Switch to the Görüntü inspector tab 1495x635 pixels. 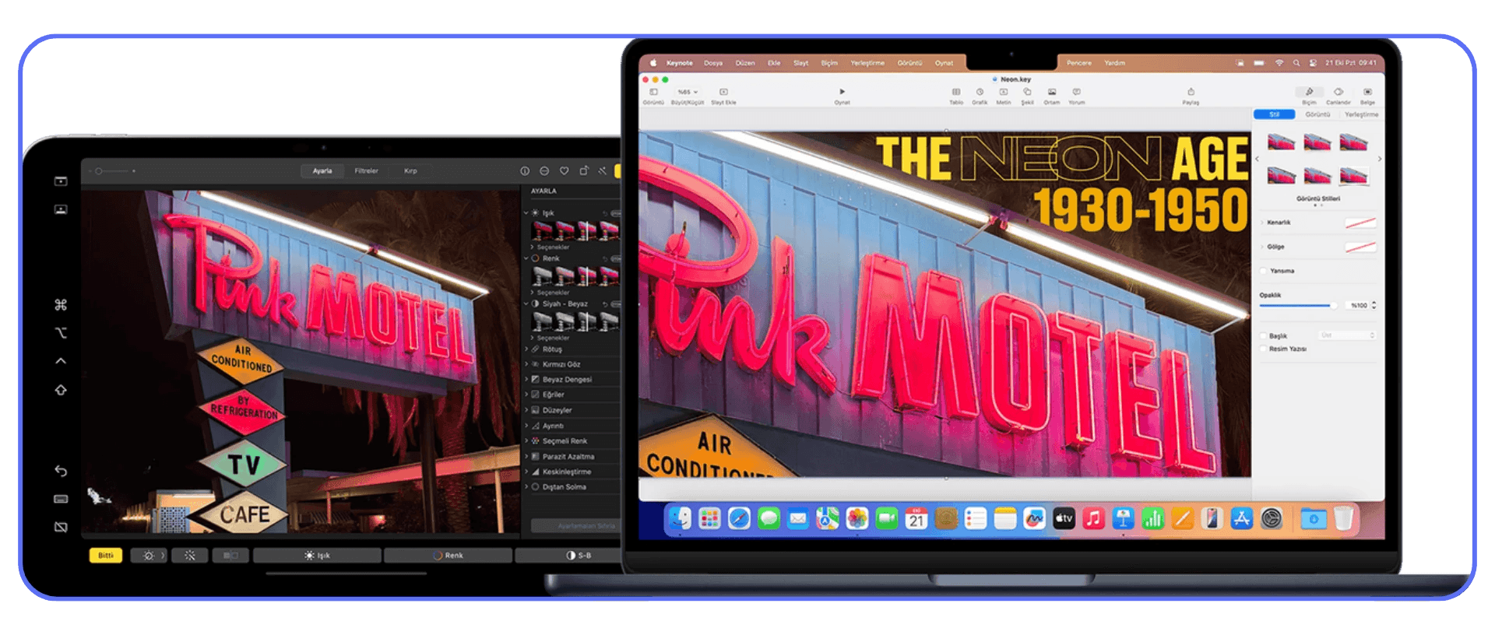(1317, 114)
